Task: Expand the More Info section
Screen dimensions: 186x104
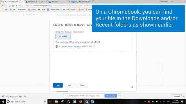Action: tap(29, 14)
